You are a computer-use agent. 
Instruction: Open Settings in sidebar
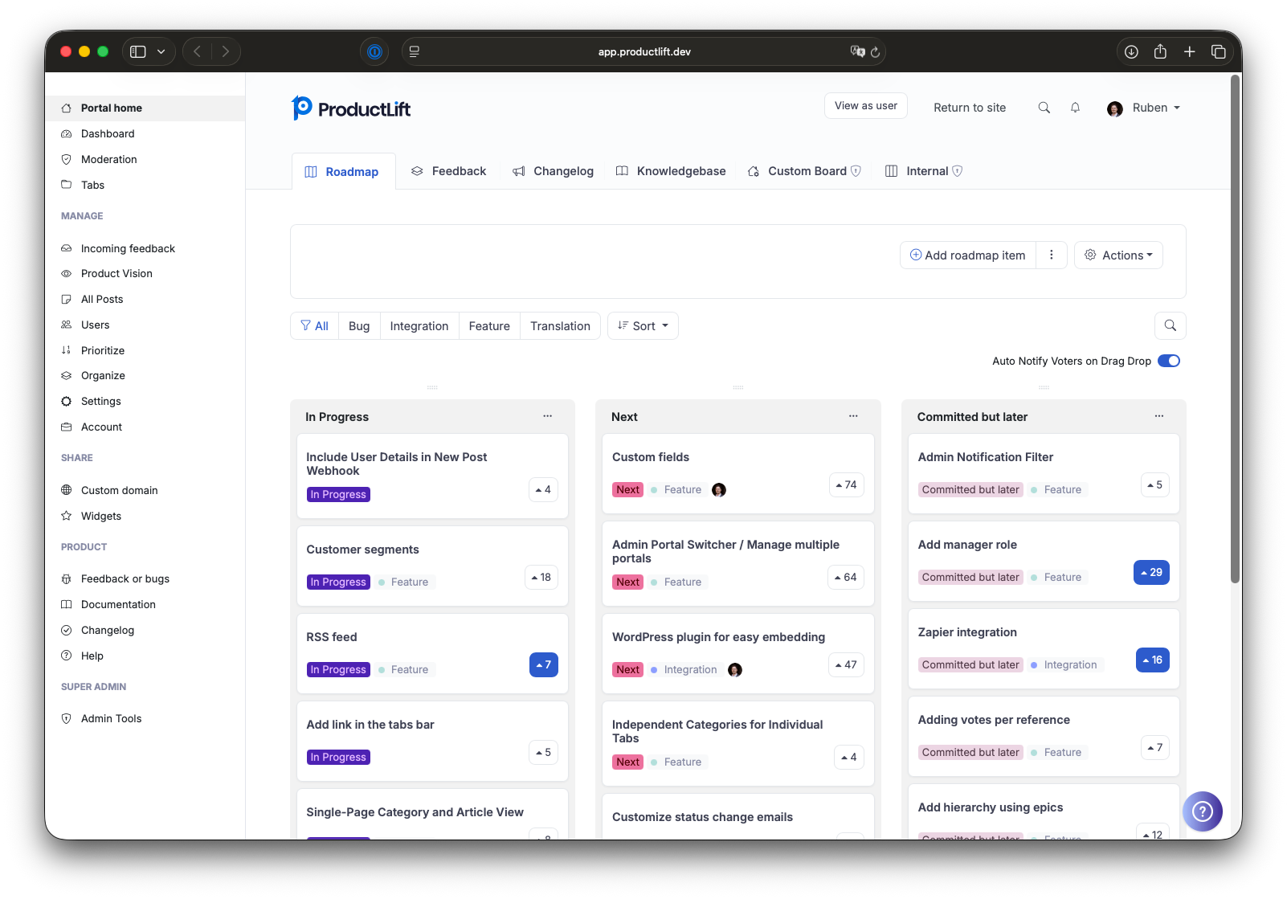(145, 401)
